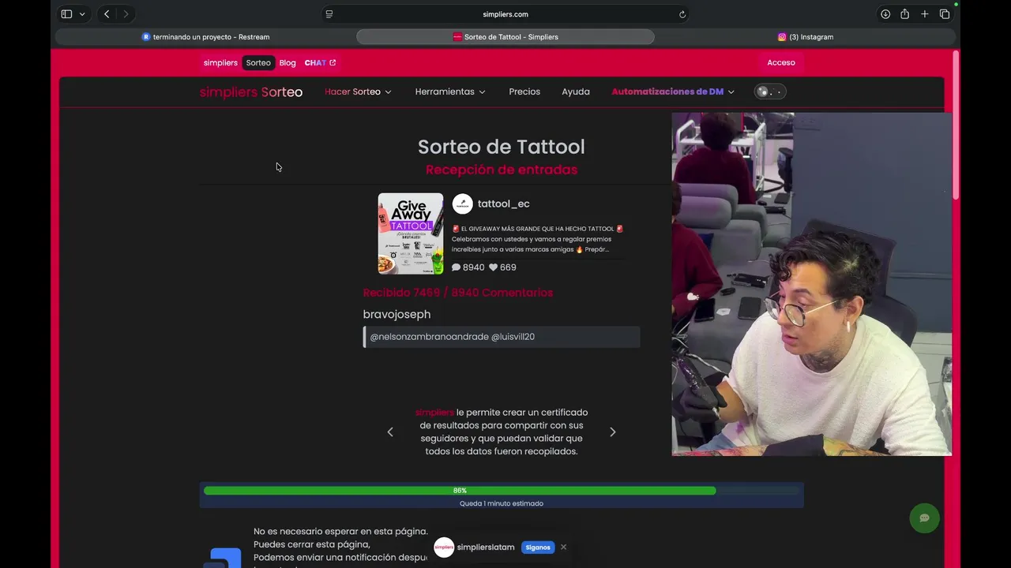
Task: Expand the Herramientas dropdown
Action: point(450,92)
